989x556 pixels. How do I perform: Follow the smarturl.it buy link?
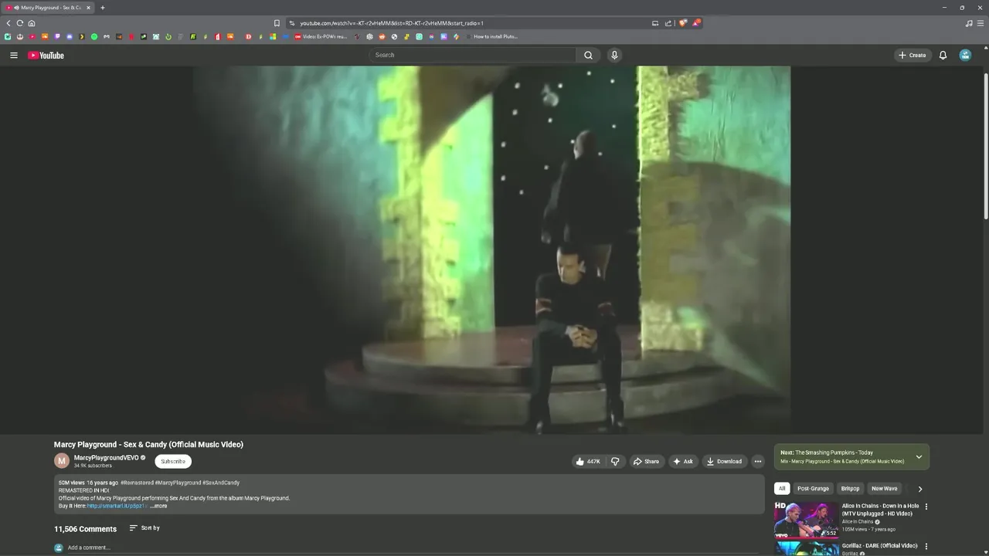point(117,506)
